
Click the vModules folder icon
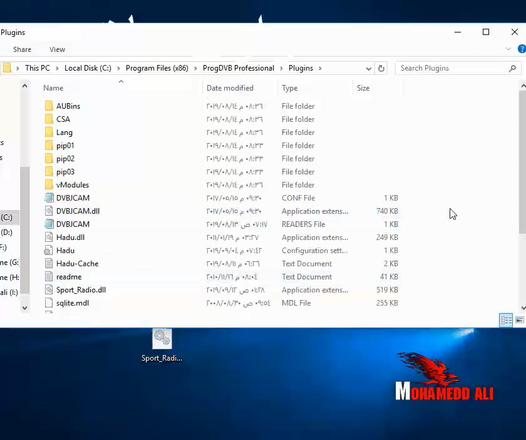tap(49, 185)
